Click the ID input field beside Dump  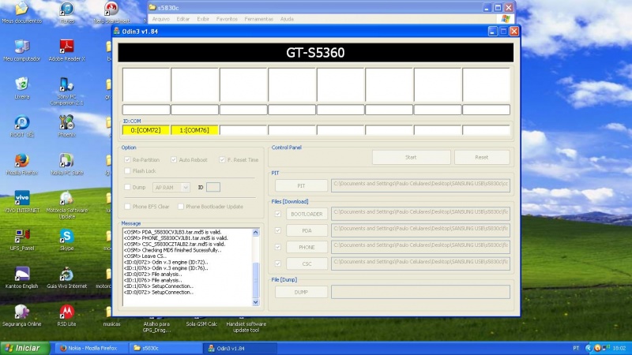[213, 187]
